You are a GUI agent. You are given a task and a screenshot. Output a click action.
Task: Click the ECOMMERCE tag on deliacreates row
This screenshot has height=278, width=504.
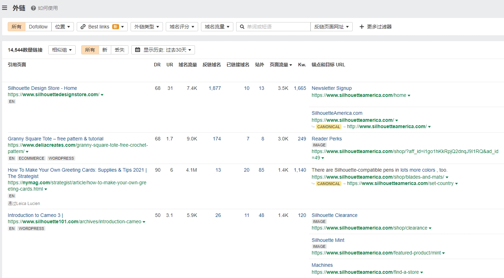32,158
